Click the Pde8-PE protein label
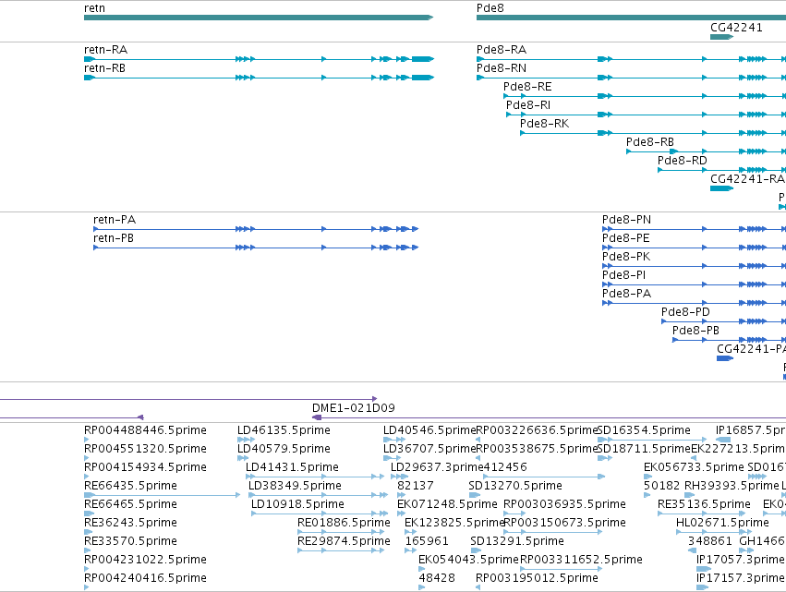 tap(625, 238)
